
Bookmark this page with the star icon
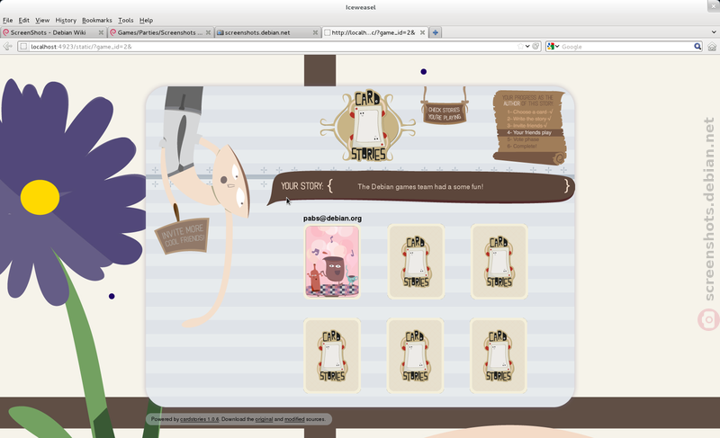[x=520, y=47]
